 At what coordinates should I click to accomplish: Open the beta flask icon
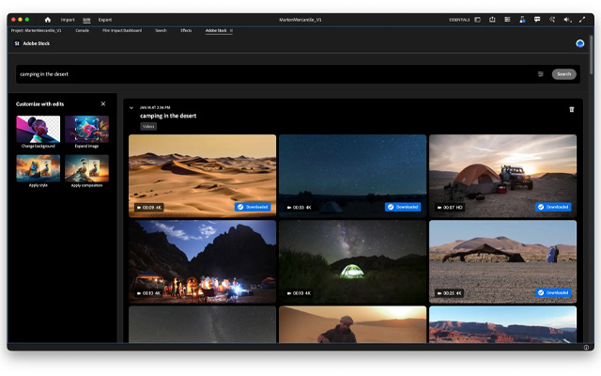coord(522,19)
